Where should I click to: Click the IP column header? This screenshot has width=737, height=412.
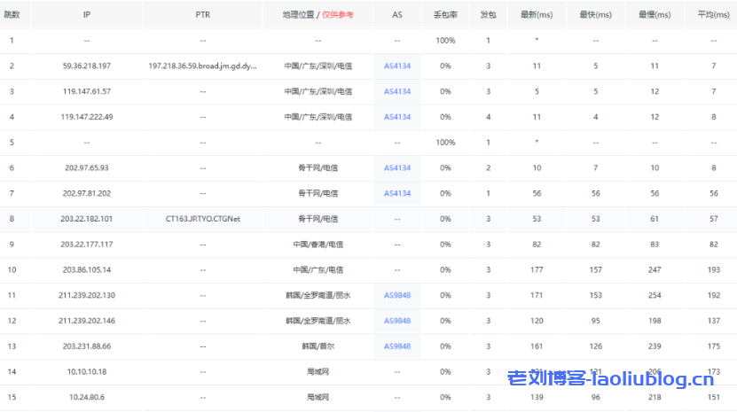[x=86, y=15]
